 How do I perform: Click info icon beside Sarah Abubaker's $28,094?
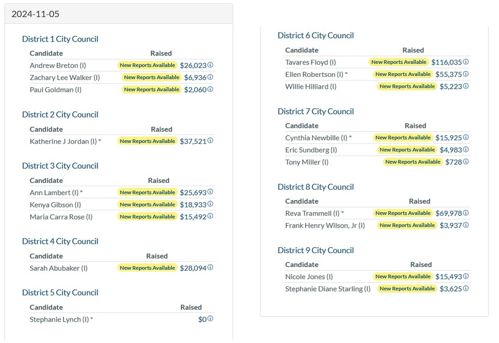[x=211, y=268]
